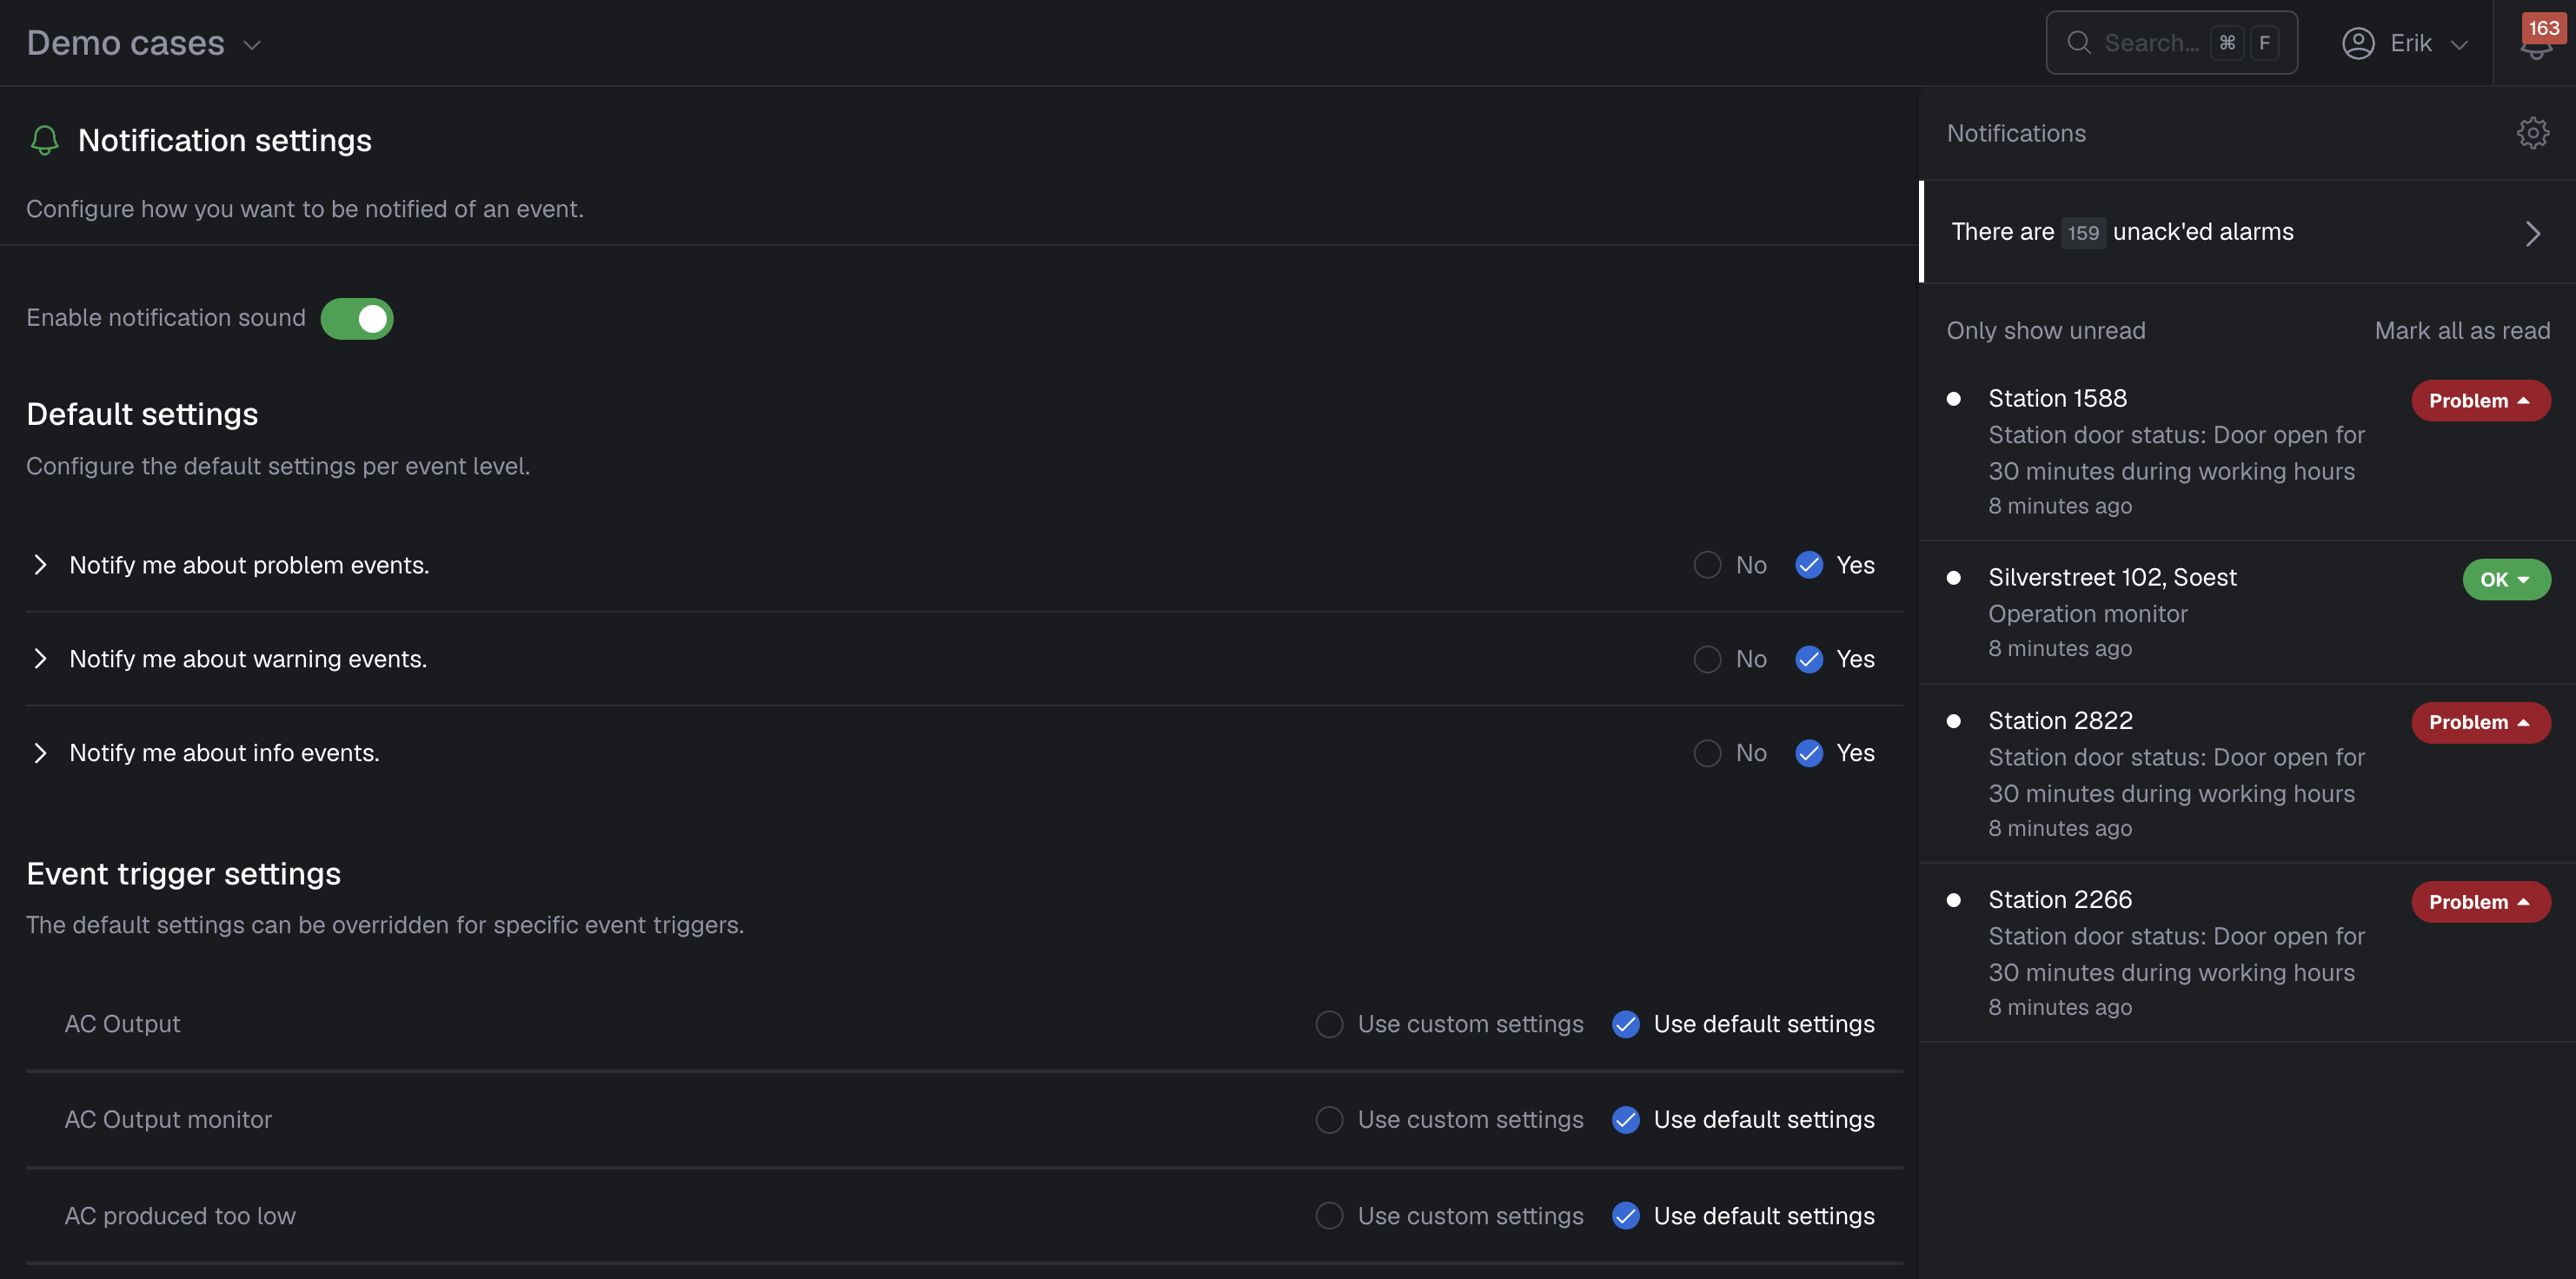
Task: Open Silverstreet 102, Soest notification
Action: 2247,612
